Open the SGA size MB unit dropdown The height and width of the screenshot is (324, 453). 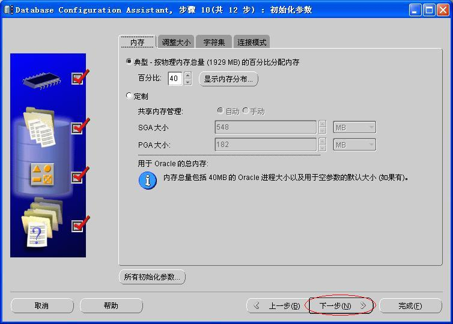tap(354, 127)
